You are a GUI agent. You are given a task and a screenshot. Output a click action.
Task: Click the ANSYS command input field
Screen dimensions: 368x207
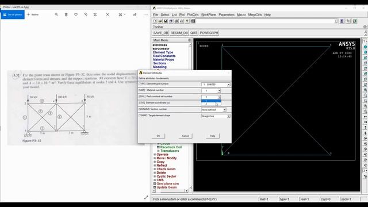[x=264, y=21]
